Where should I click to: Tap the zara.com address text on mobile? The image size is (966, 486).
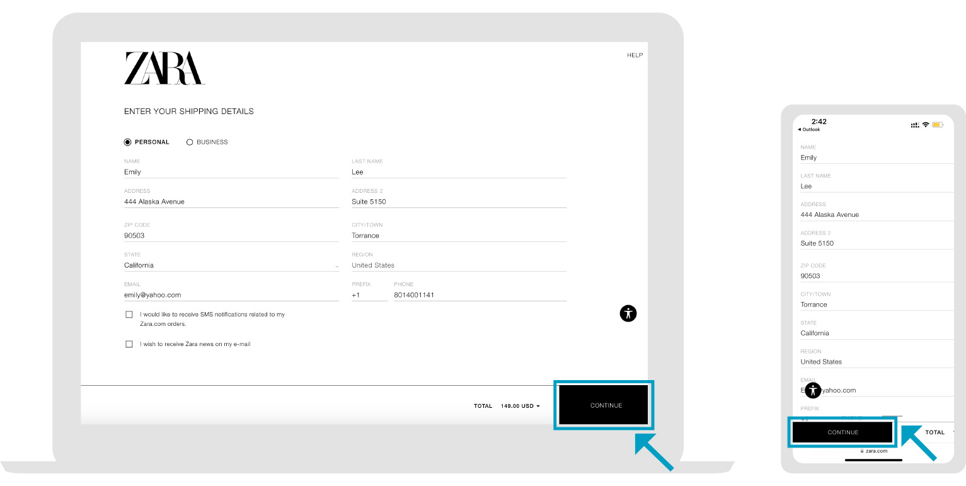click(x=877, y=451)
